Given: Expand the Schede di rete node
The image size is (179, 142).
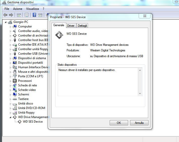Looking at the screenshot, I should (x=10, y=86).
